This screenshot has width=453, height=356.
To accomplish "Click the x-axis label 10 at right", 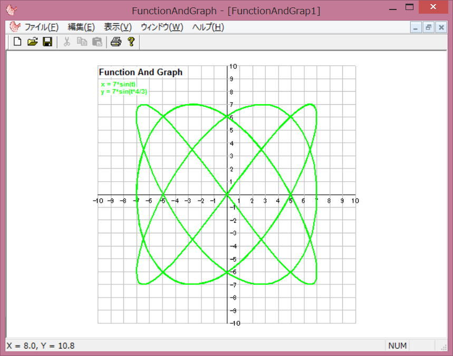I will point(355,201).
